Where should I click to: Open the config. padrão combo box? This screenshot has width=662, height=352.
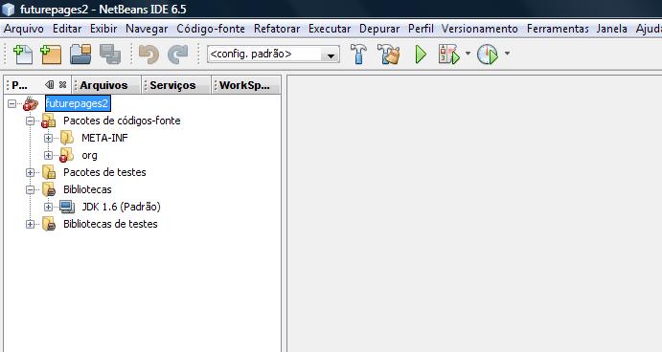(273, 55)
